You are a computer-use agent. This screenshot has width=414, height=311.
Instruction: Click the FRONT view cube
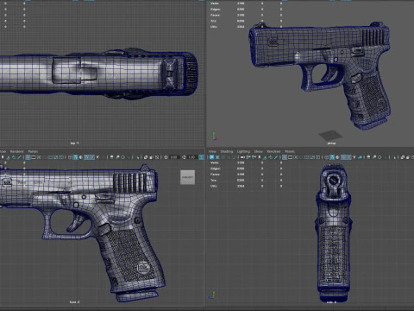pyautogui.click(x=187, y=177)
